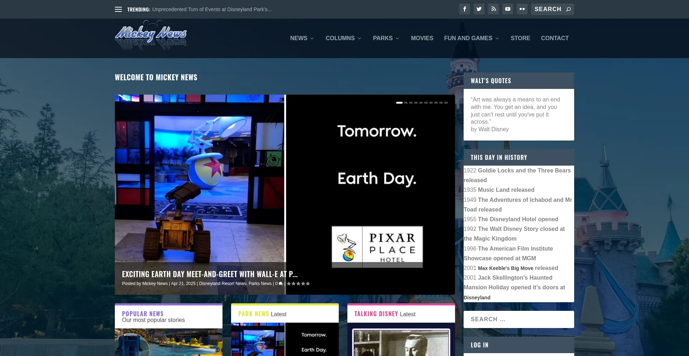Click the Mickey News logo
689x356 pixels.
pos(151,35)
